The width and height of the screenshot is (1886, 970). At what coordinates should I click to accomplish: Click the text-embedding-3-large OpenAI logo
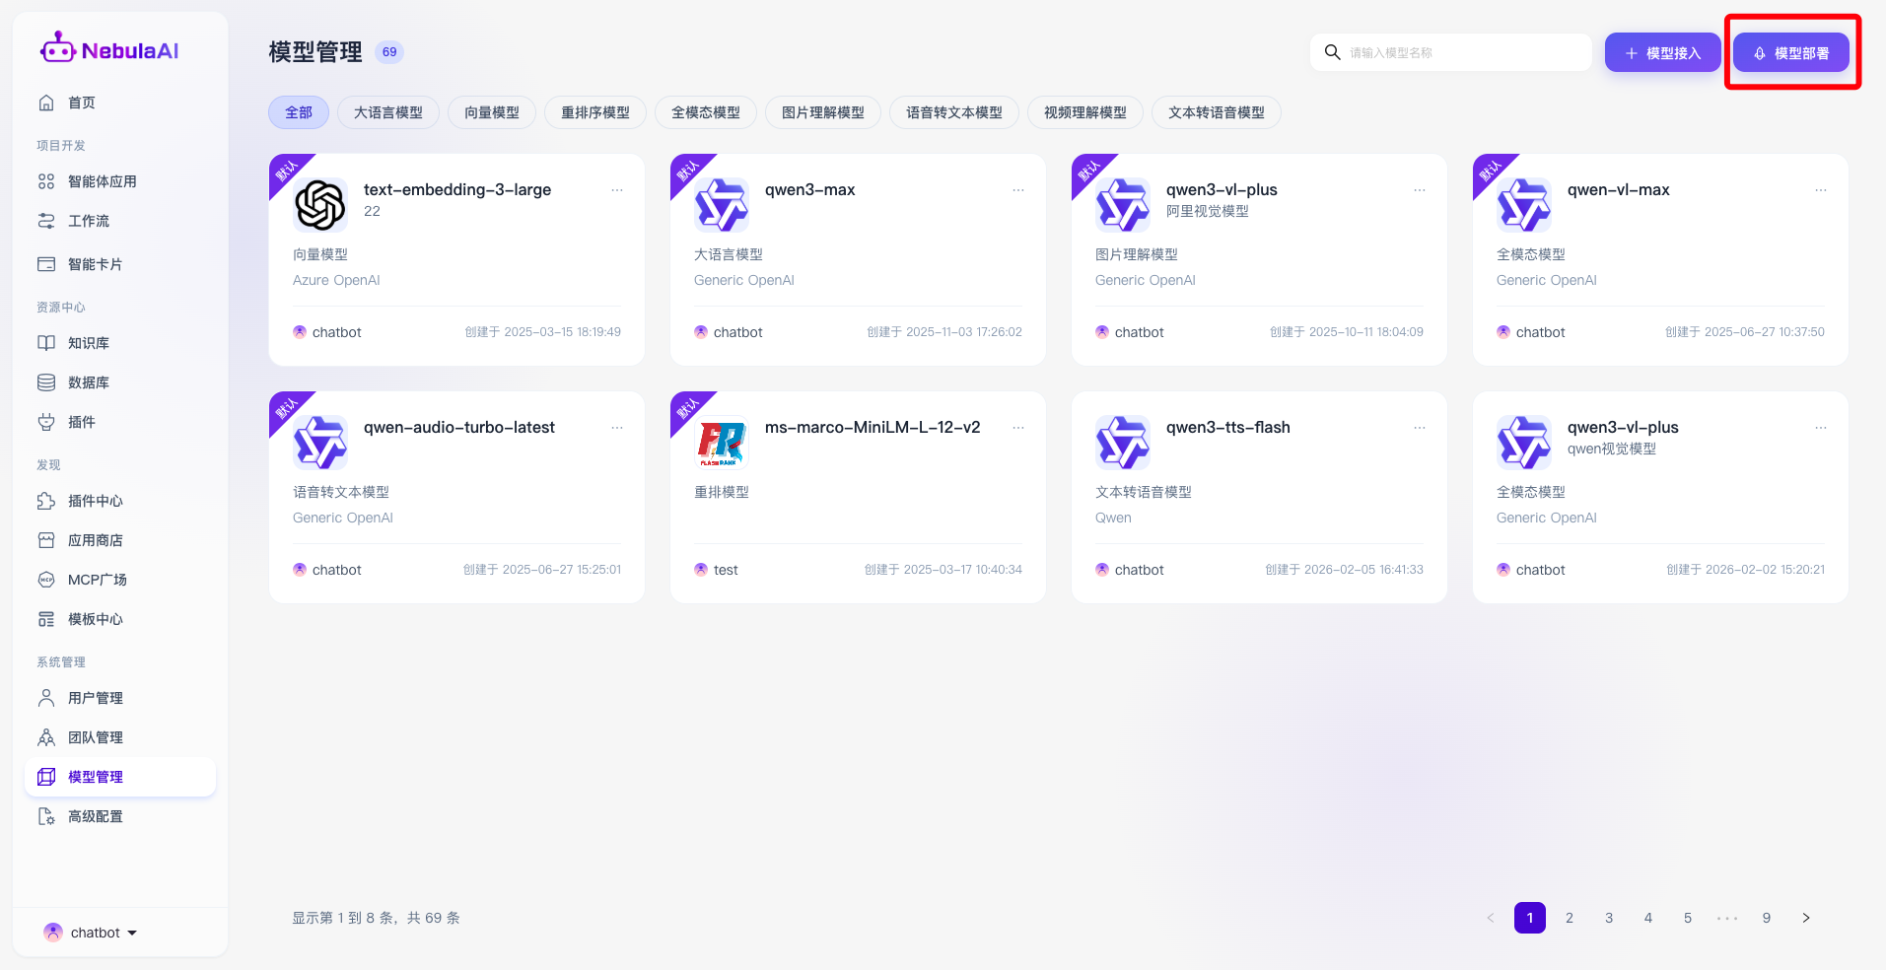(x=320, y=204)
